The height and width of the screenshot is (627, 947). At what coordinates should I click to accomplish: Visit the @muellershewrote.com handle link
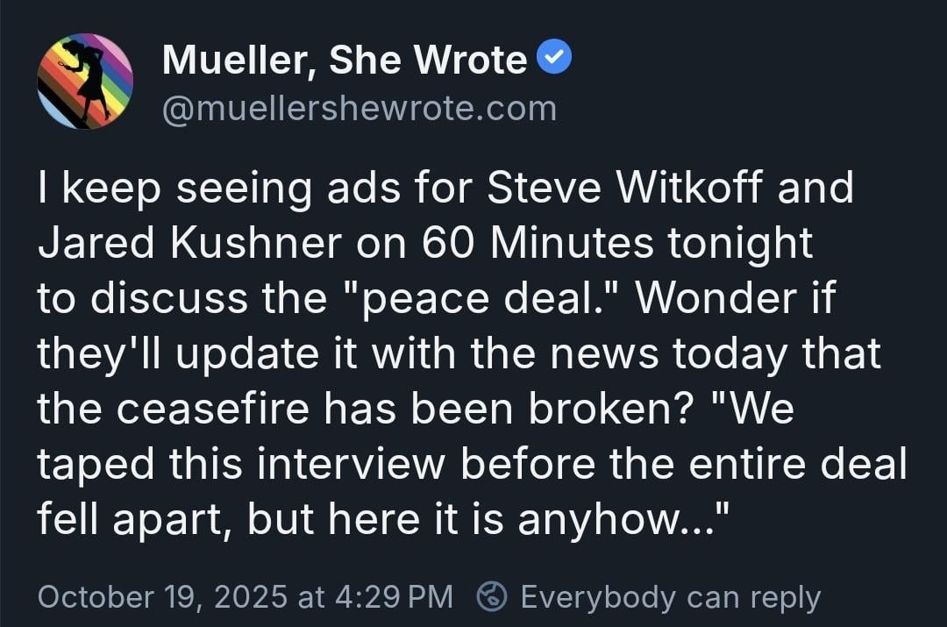pyautogui.click(x=360, y=109)
